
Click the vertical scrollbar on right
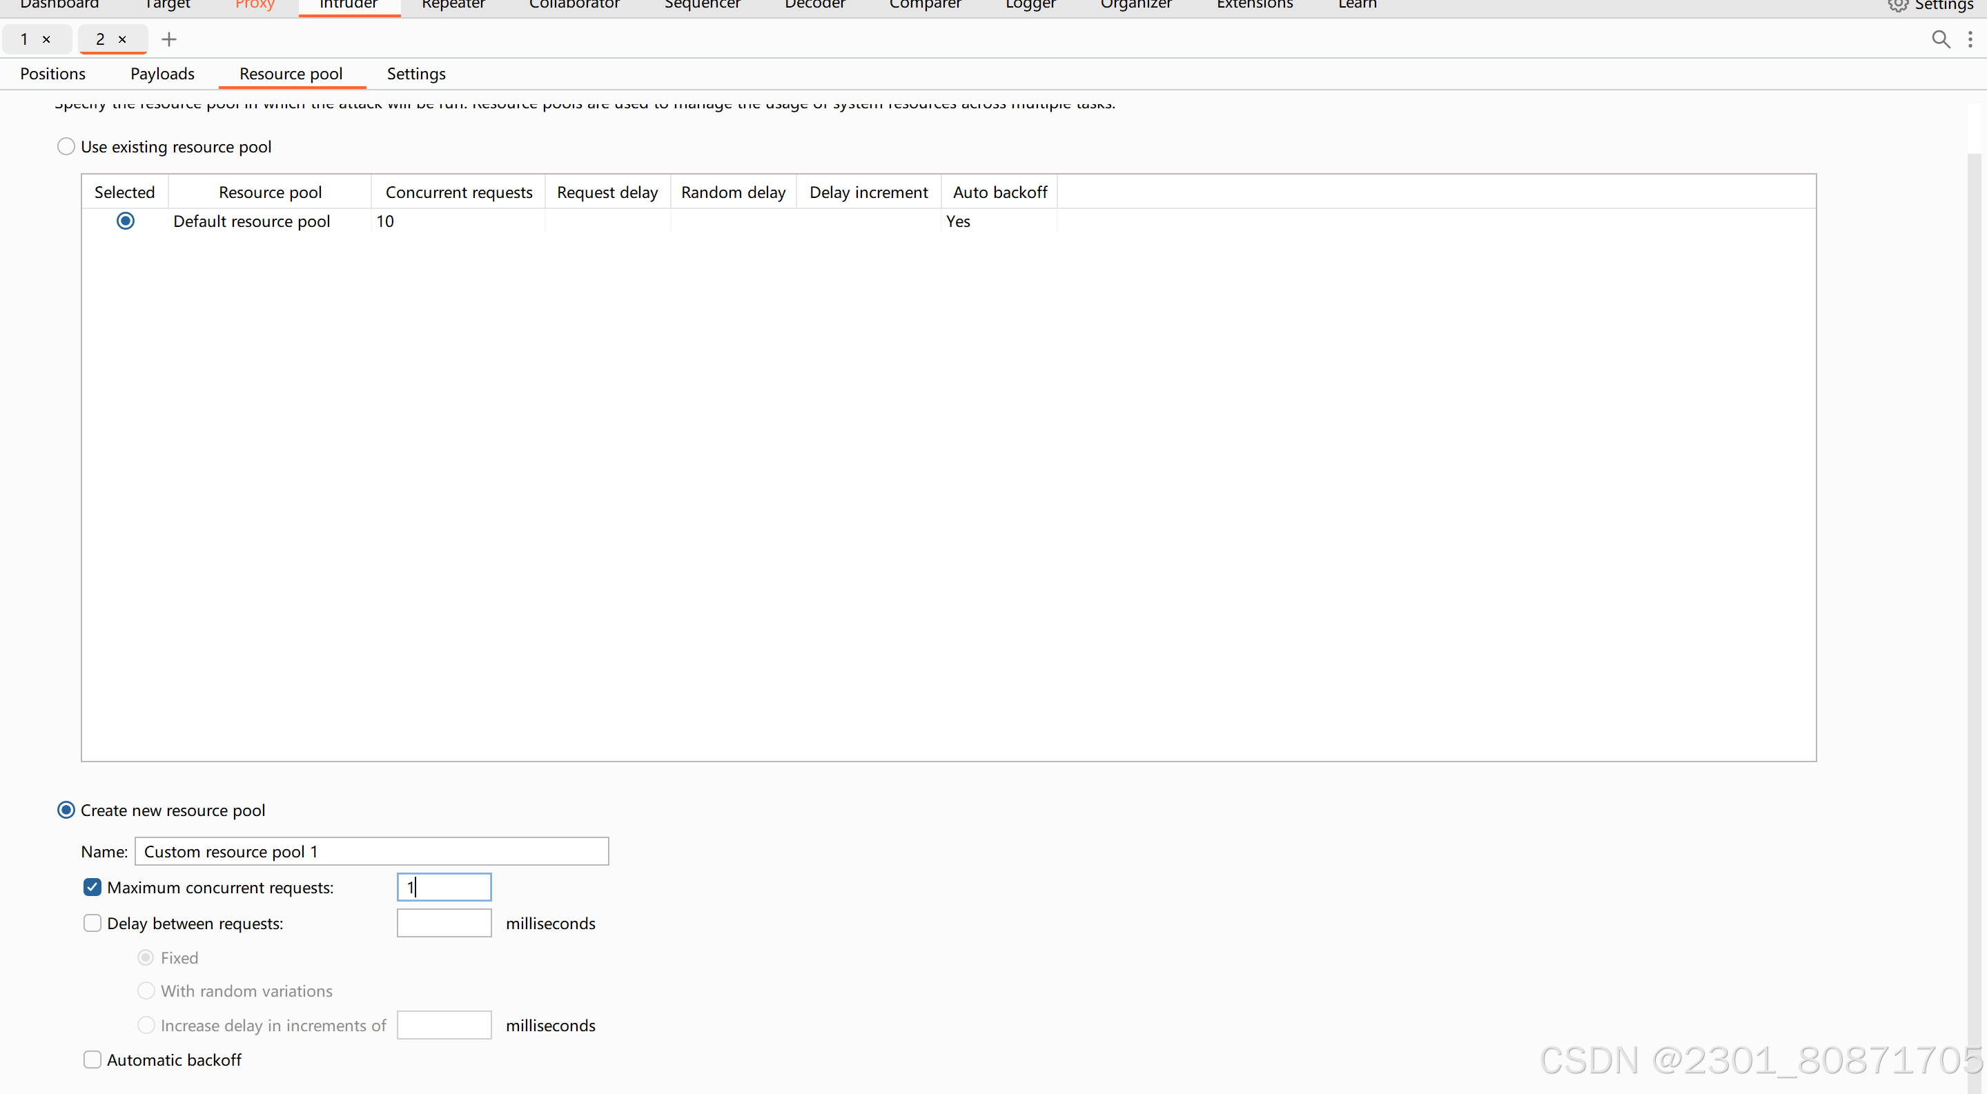[1974, 539]
